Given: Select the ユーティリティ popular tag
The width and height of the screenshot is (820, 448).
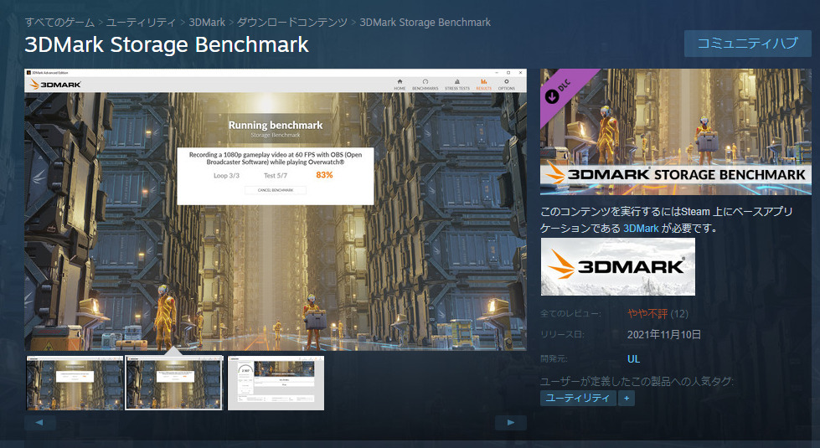Looking at the screenshot, I should (577, 398).
